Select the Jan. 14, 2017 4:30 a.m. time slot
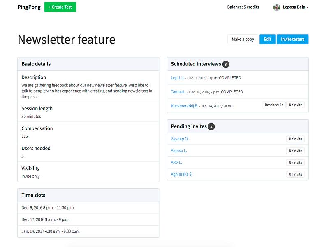The width and height of the screenshot is (322, 247). [88, 231]
